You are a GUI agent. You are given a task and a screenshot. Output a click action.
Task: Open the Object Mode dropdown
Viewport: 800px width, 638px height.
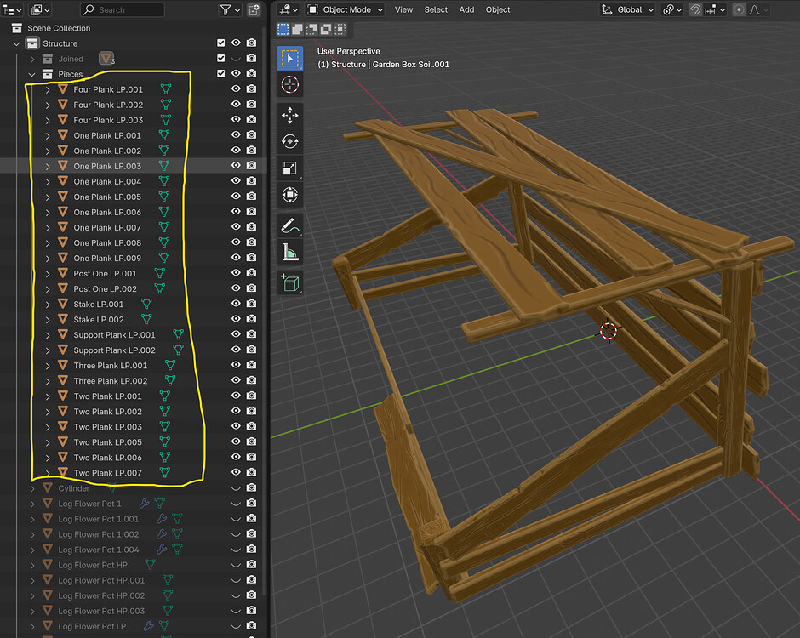(x=345, y=9)
